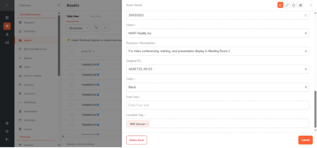Check the row for asset 7440000135
Viewport: 317px width, 148px height.
[x=71, y=105]
